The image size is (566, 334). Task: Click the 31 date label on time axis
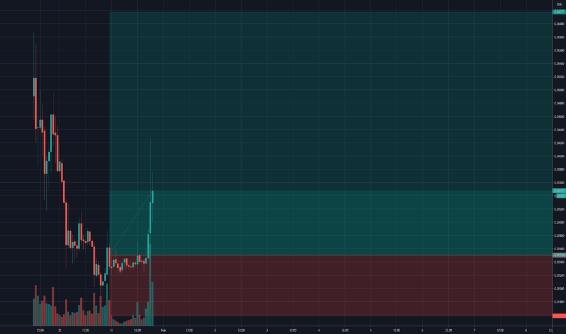pyautogui.click(x=112, y=330)
